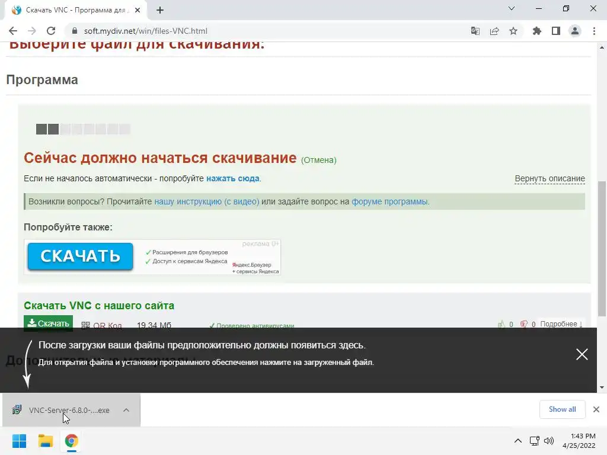Click the address bar URL
Viewport: 607px width, 455px height.
click(146, 31)
